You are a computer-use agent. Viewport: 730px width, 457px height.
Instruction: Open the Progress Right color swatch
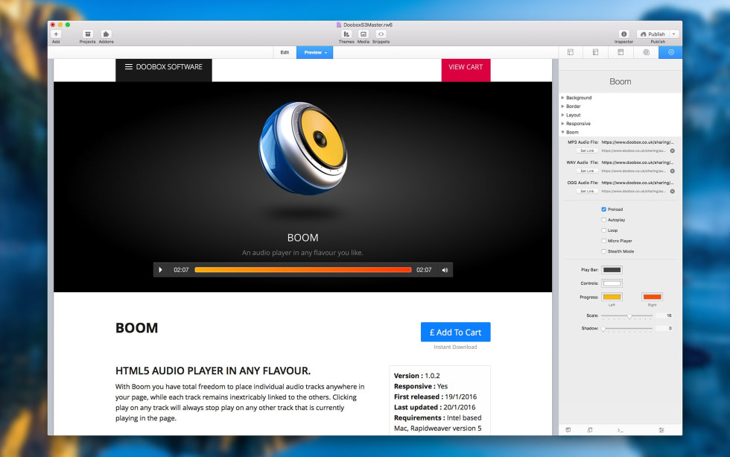click(652, 297)
